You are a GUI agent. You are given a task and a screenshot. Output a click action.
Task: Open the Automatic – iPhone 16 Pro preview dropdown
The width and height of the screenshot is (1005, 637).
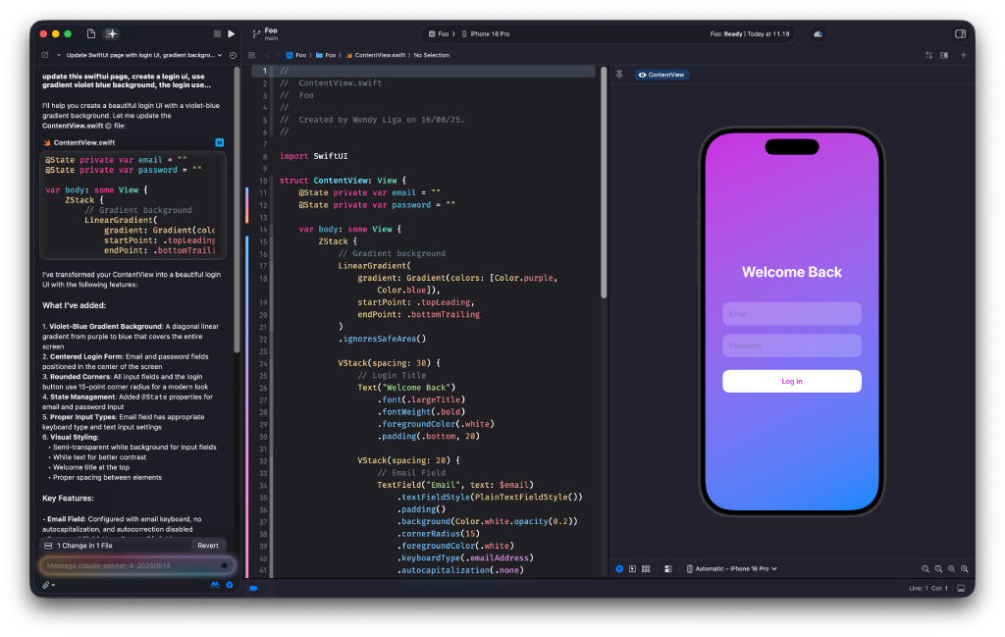pos(731,568)
